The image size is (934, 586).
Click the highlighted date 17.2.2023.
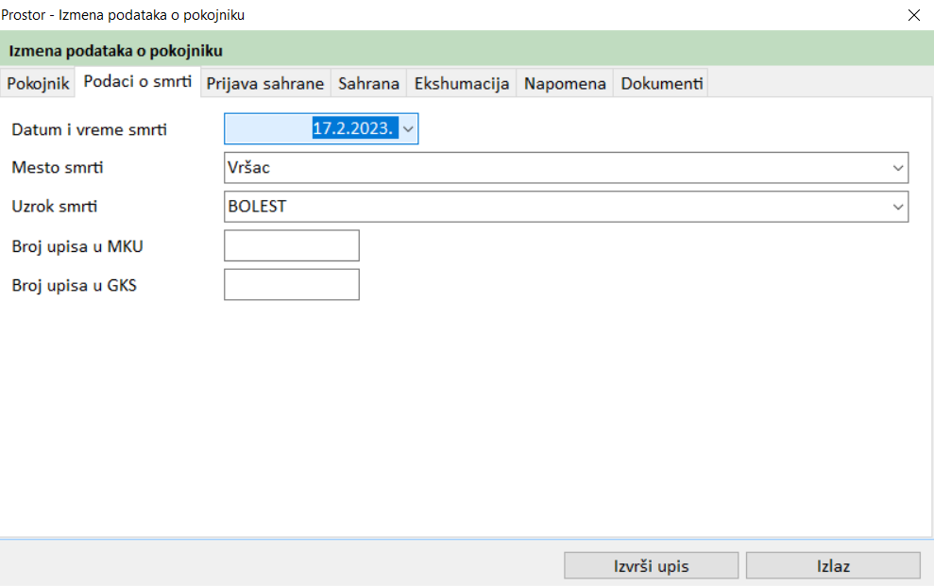point(352,129)
